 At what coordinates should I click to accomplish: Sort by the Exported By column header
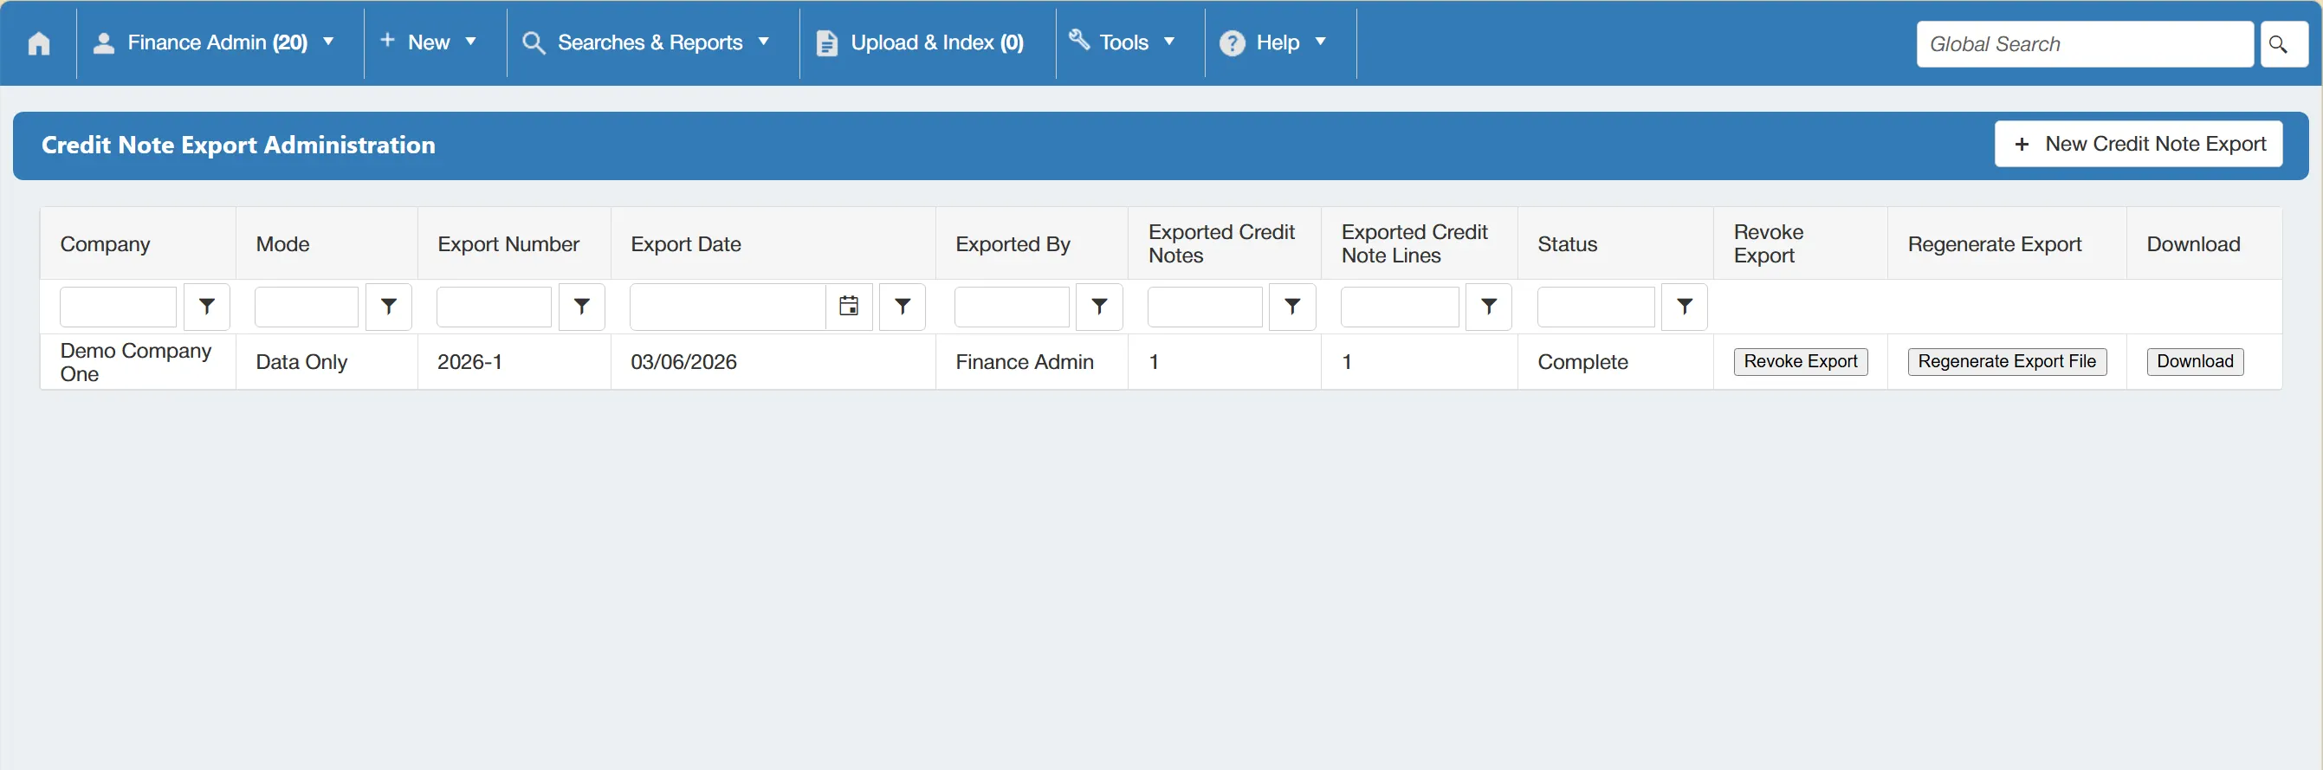(1013, 244)
